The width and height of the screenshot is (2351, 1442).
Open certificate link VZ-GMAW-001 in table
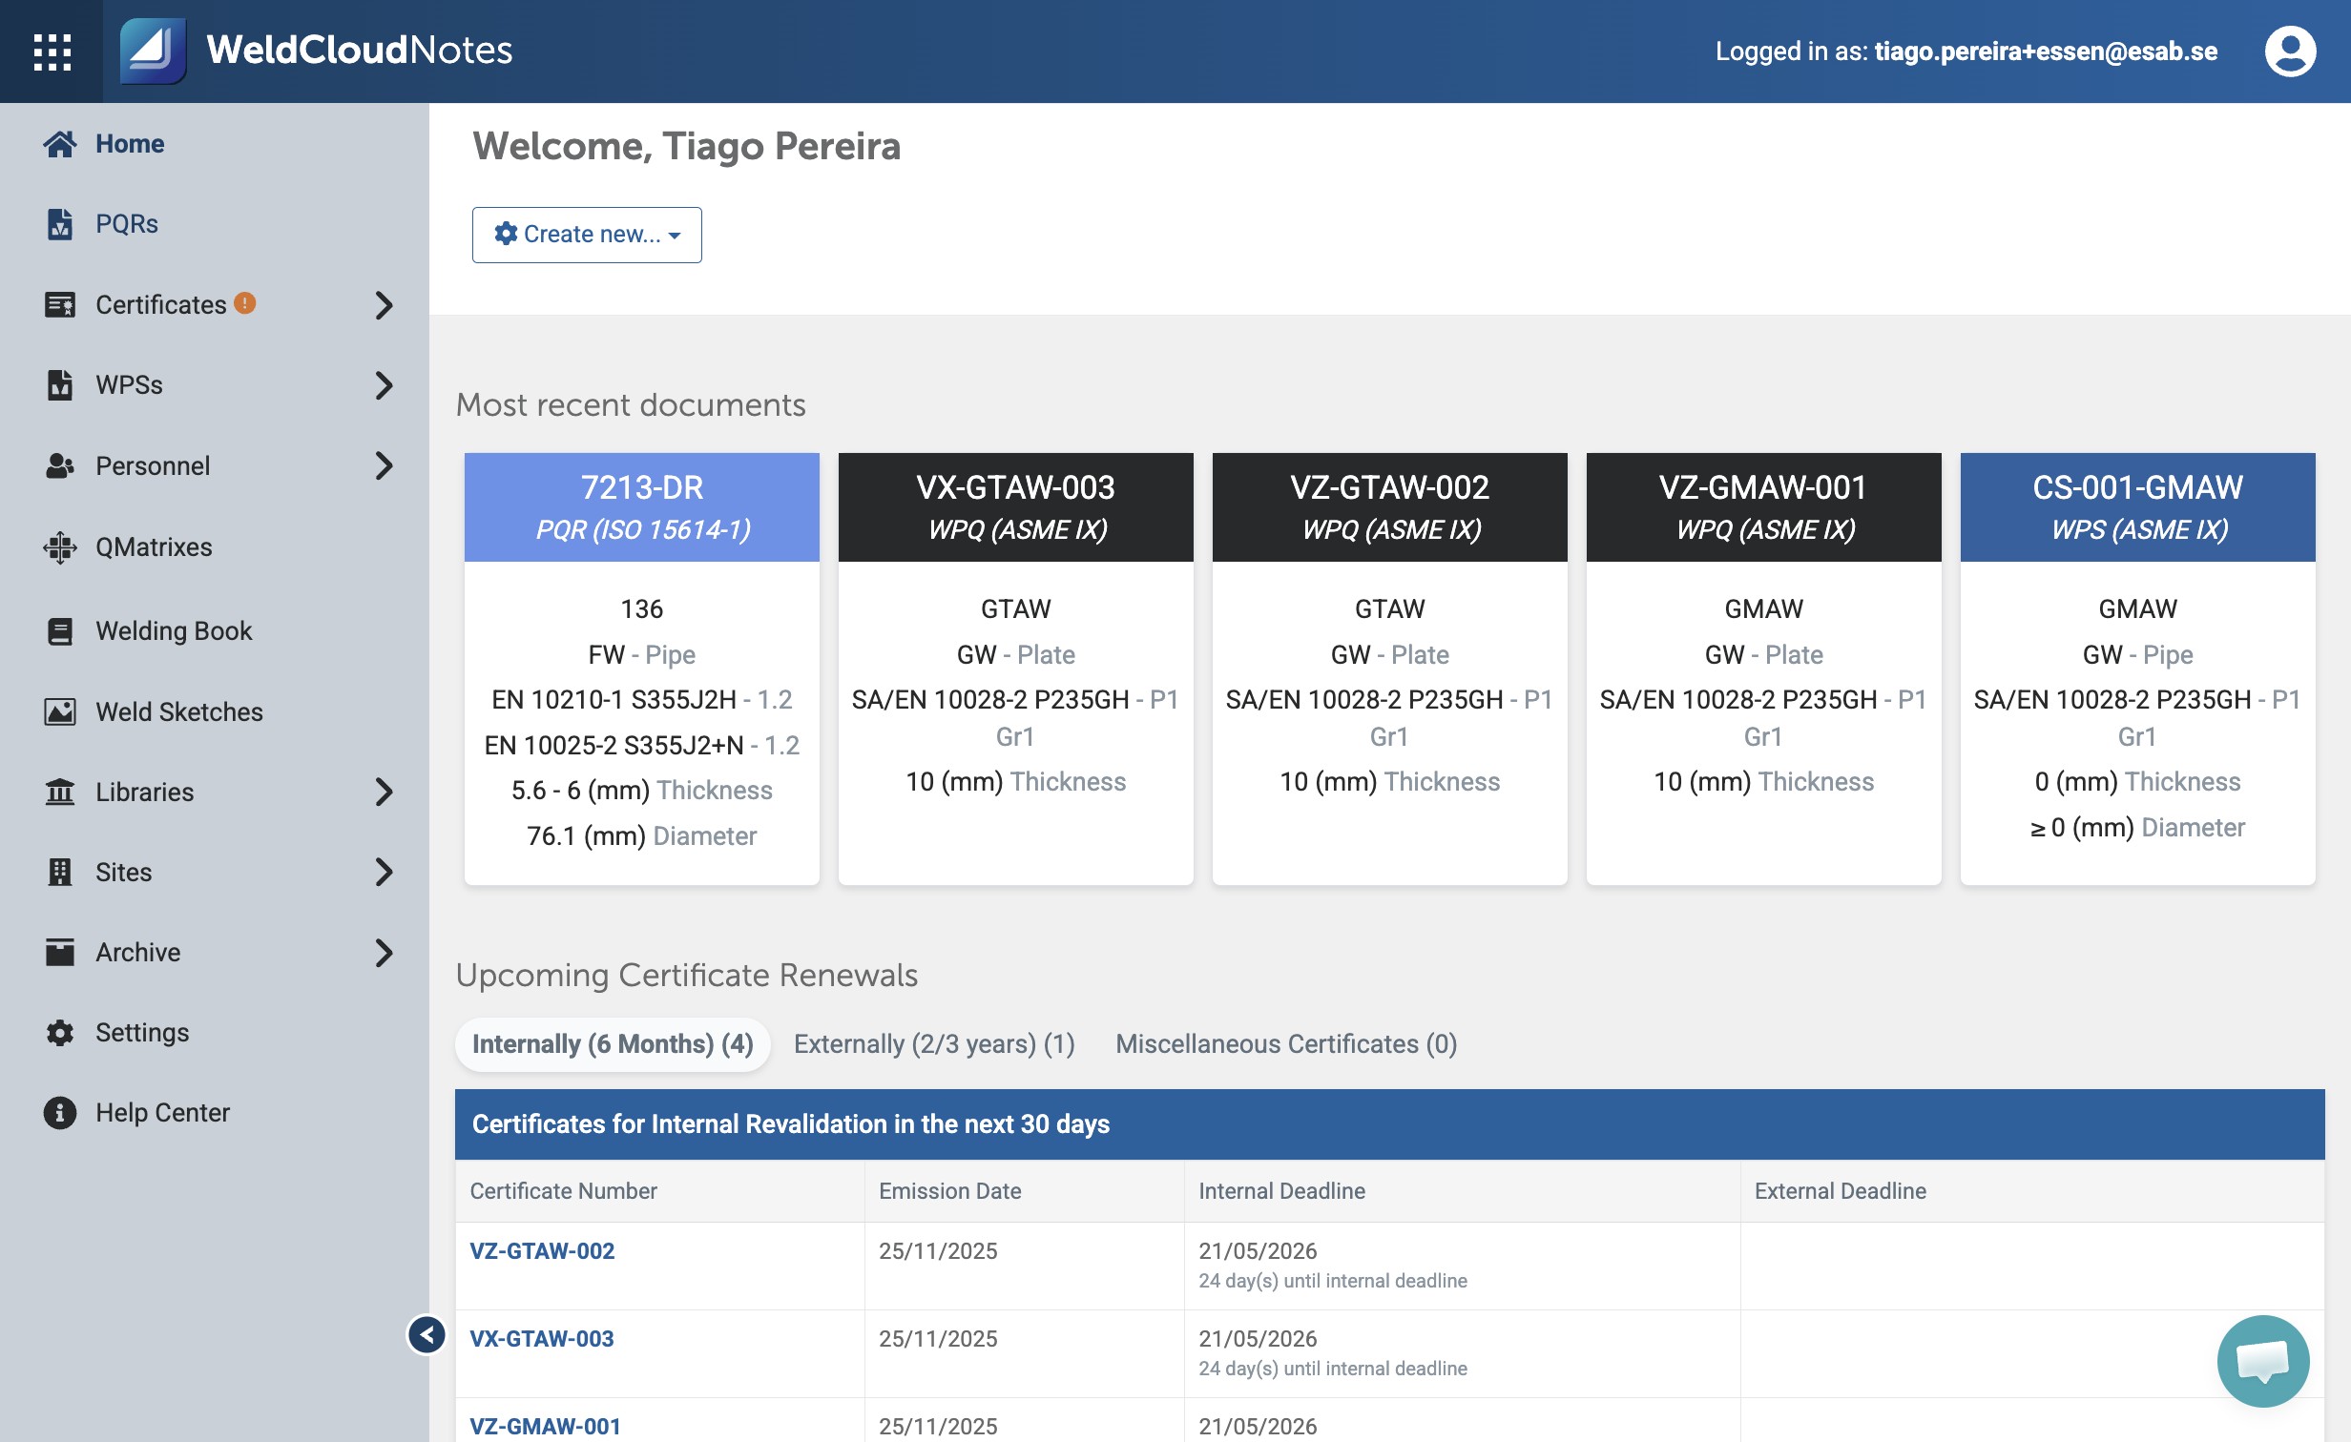(546, 1427)
